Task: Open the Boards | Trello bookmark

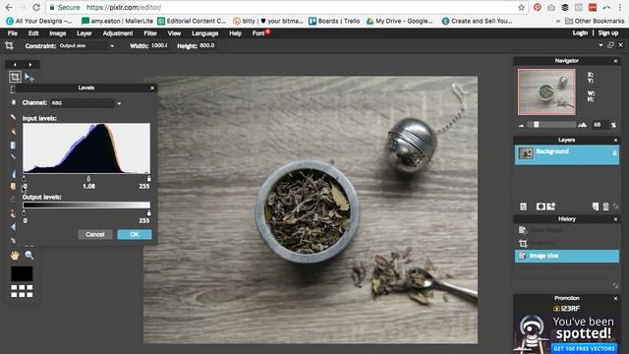Action: click(334, 21)
